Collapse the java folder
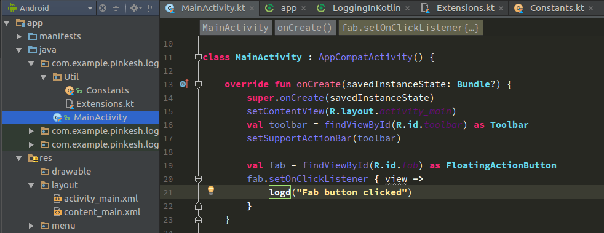 (x=19, y=50)
